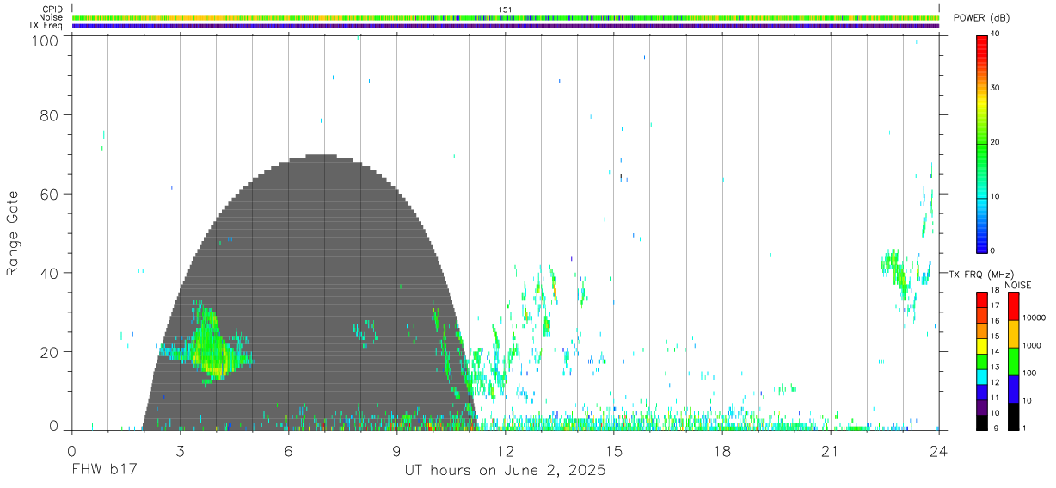Click the 40 label on the POWER colorbar
Screen dimensions: 1056x488
click(x=995, y=34)
